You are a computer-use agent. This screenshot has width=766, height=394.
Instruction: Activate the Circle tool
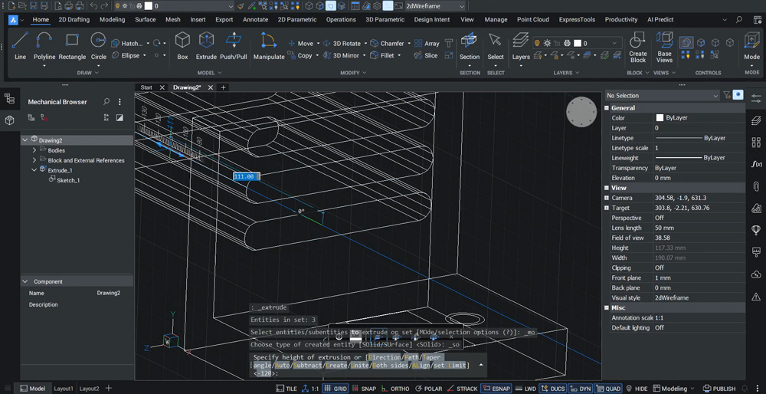tap(99, 45)
